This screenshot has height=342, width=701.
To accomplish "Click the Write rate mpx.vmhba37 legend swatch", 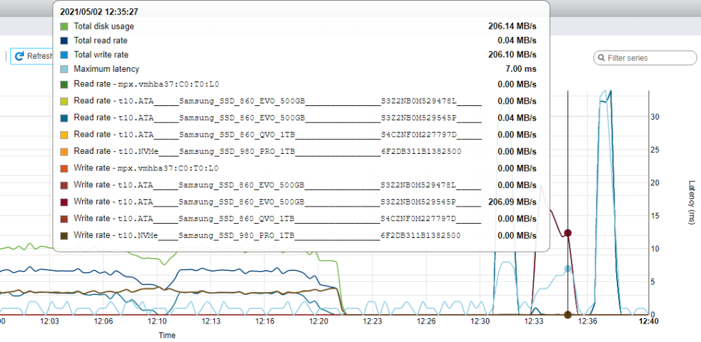I will click(64, 168).
